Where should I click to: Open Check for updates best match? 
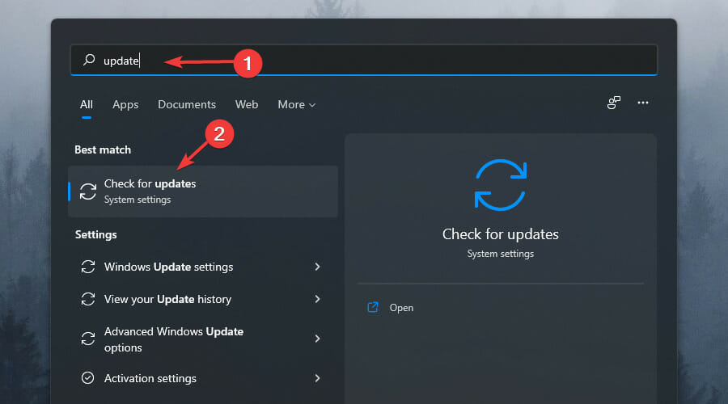pos(203,191)
